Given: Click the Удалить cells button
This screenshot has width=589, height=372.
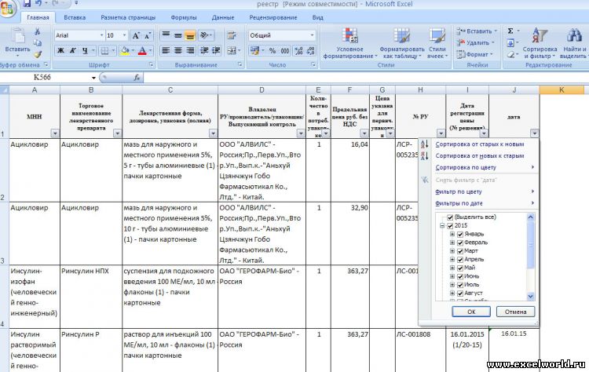Looking at the screenshot, I should point(477,43).
